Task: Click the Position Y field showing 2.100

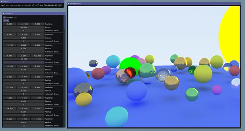Action: 23,56
